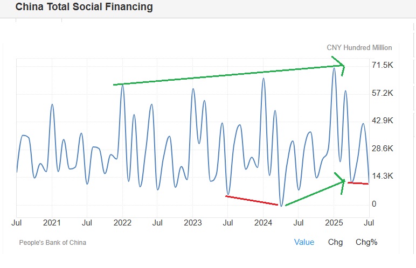Click the CNY Hundred Million unit label

[x=359, y=47]
